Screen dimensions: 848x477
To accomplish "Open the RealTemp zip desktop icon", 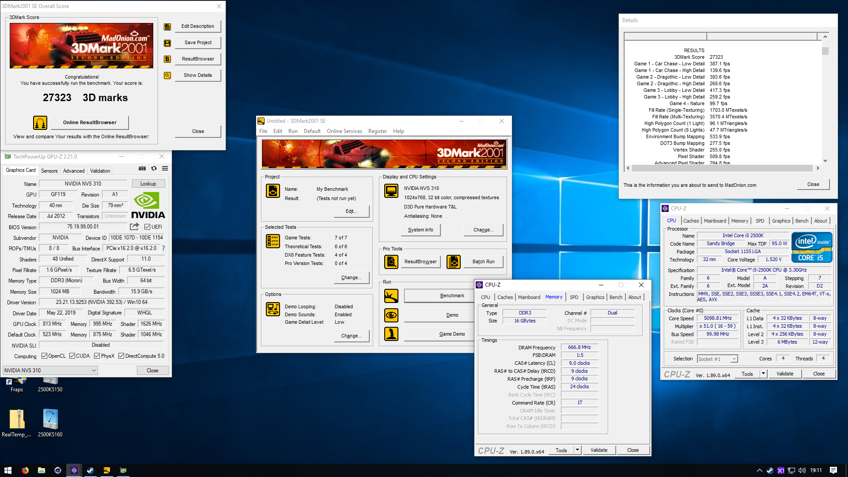I will tap(17, 423).
